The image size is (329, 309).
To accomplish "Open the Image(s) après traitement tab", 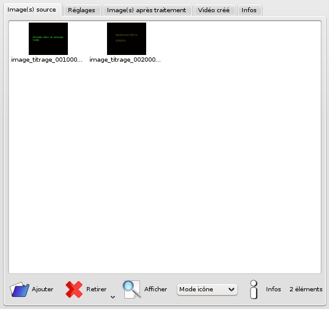I will pos(146,10).
